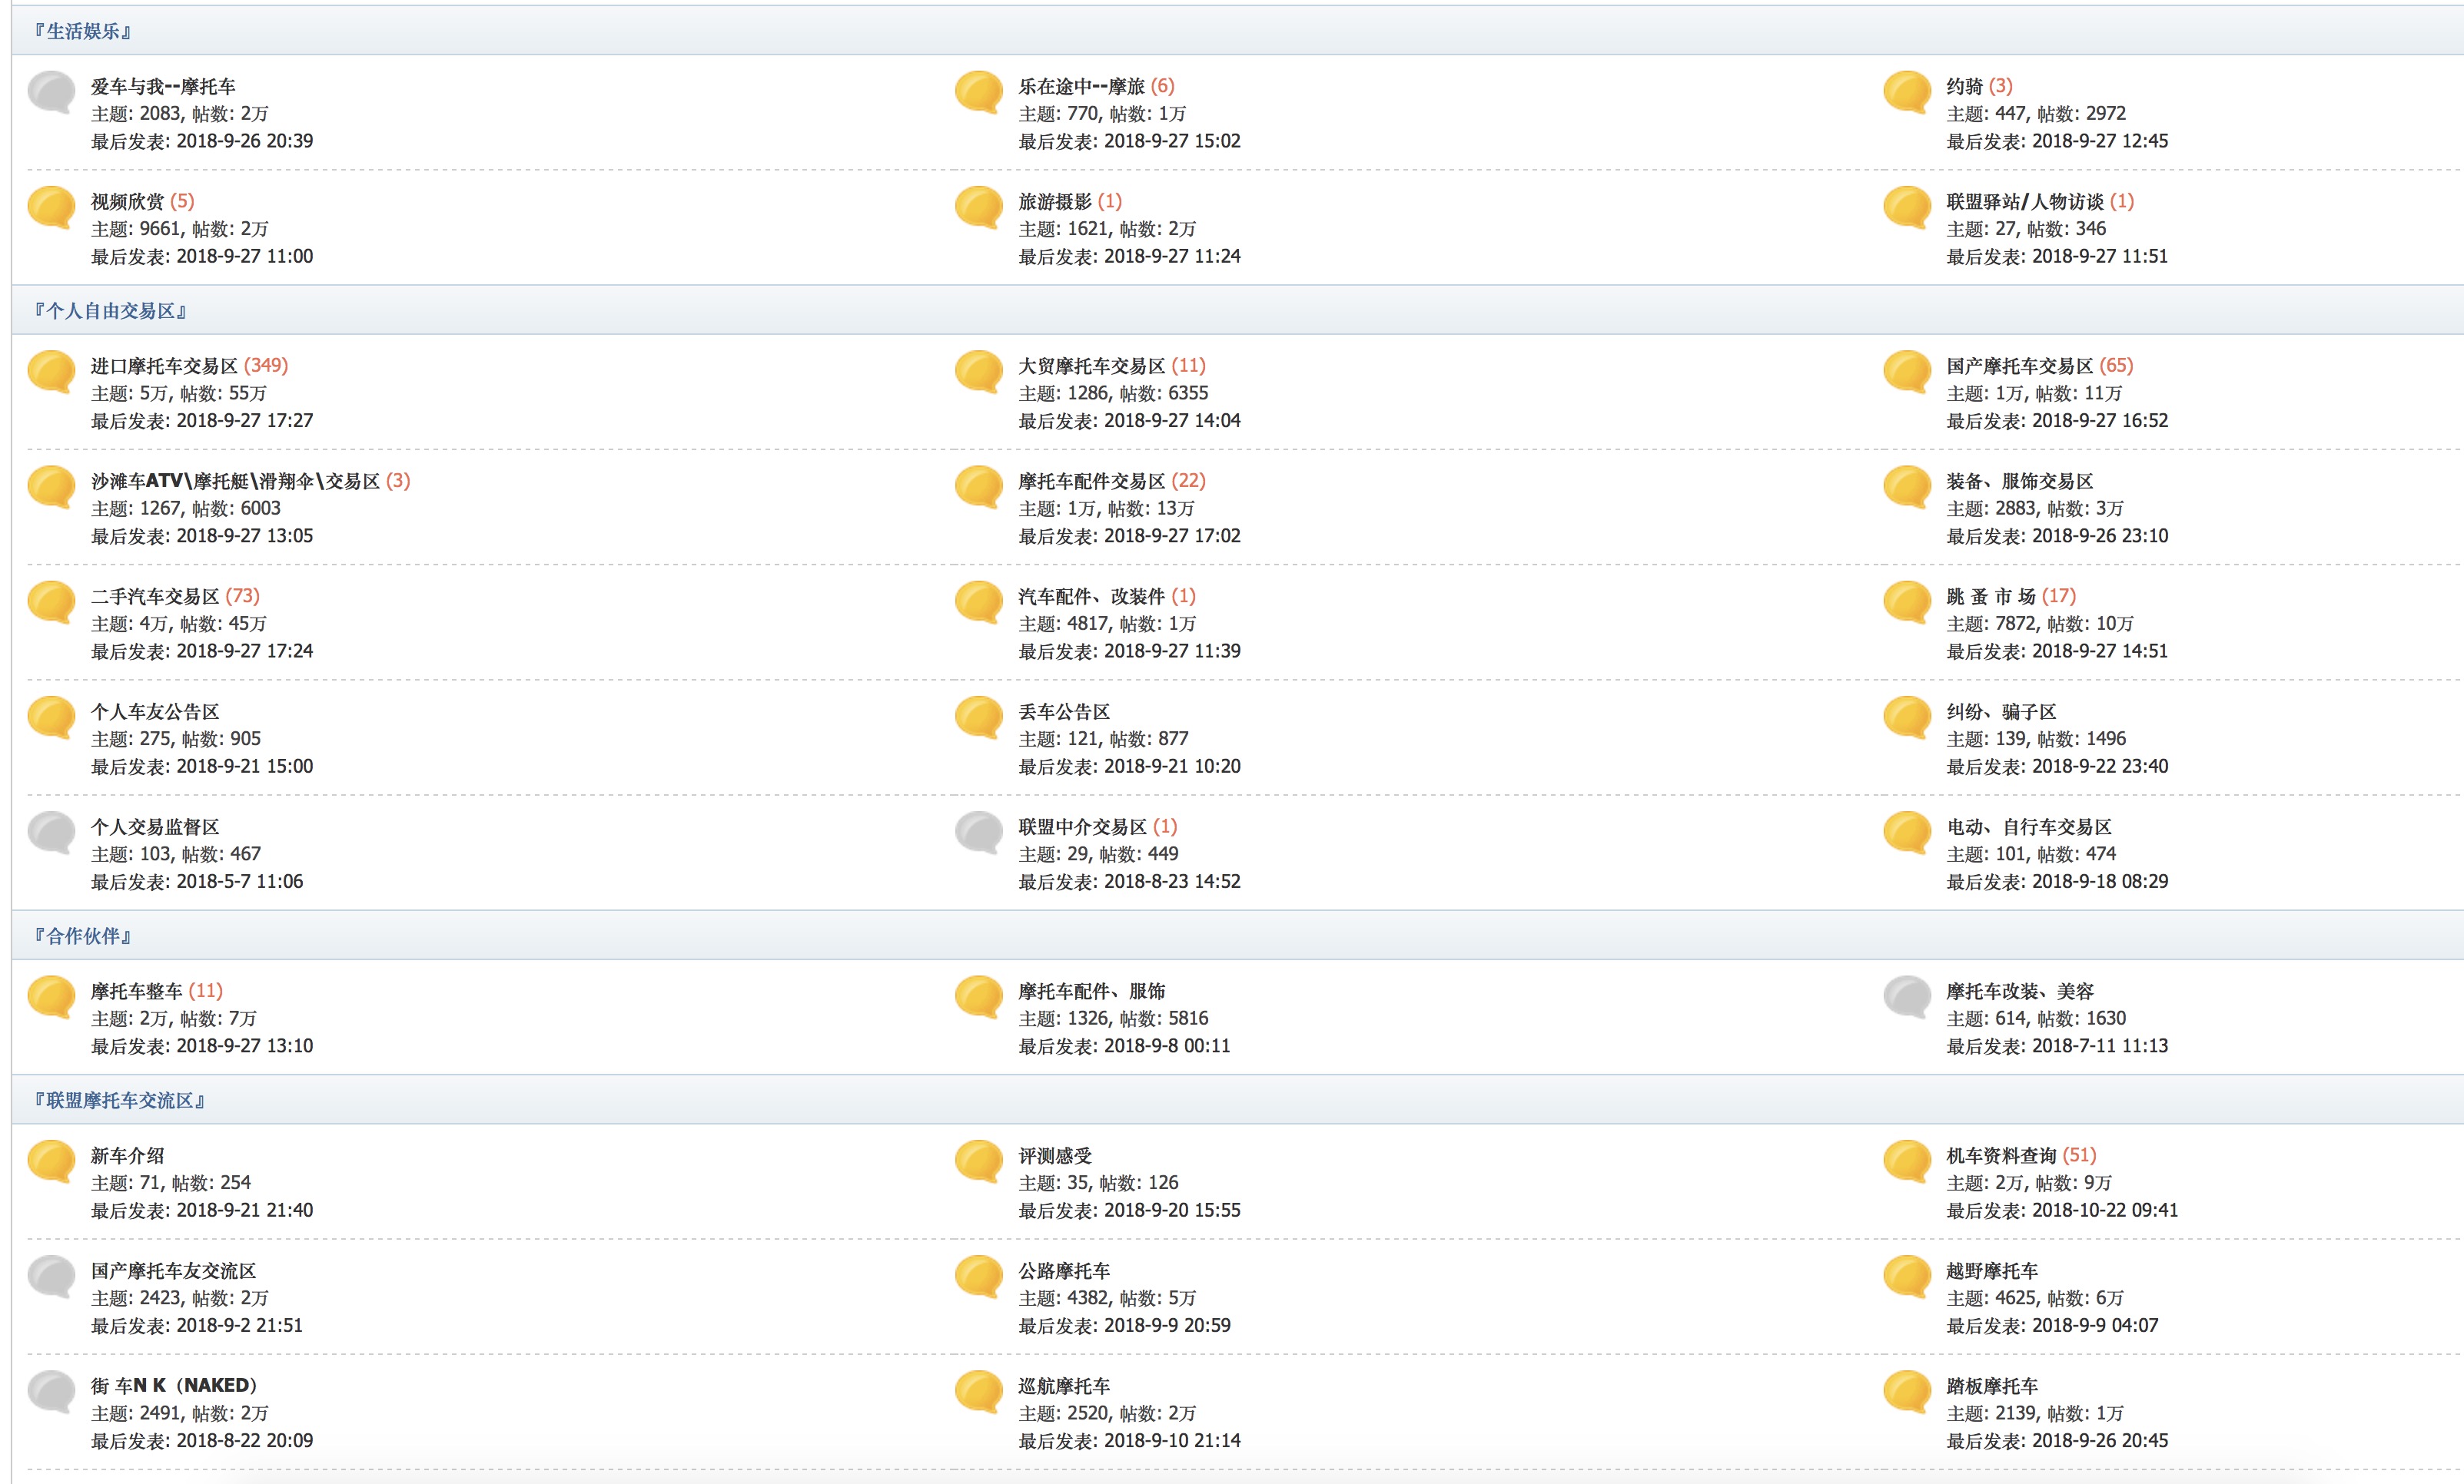Click the bubble icon next to 联盟驿站/人物访谈
Screen dimensions: 2464x1484
click(x=1907, y=207)
